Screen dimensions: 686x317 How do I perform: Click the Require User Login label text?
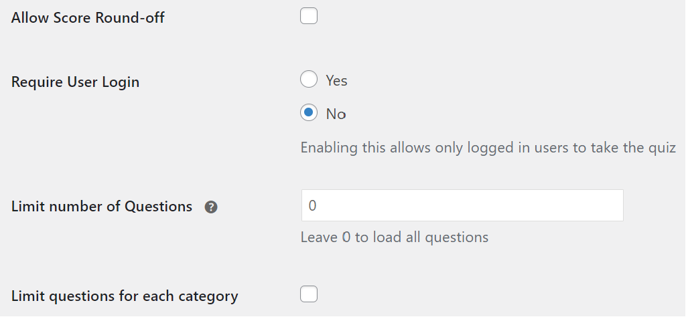[75, 82]
